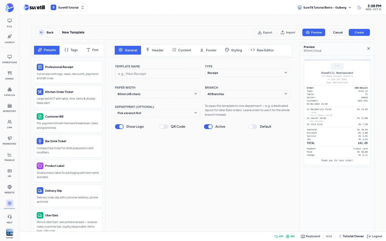Toggle dark mode moon icon
The width and height of the screenshot is (386, 241).
coord(359,7)
